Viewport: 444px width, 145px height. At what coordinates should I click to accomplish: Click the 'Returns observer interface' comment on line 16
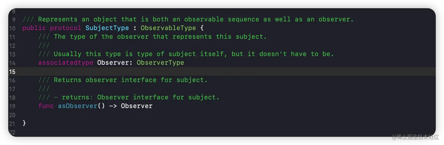click(x=130, y=80)
